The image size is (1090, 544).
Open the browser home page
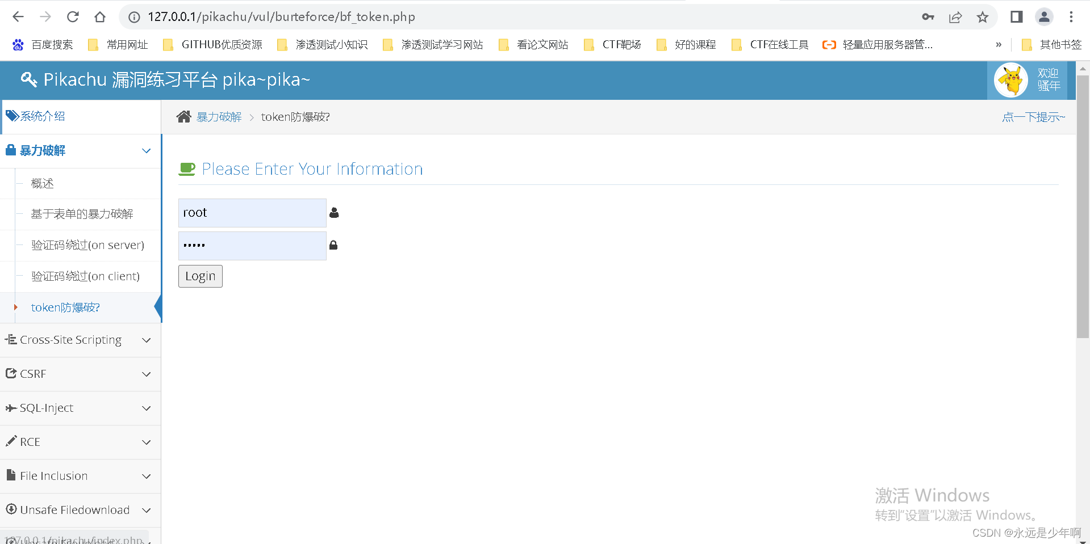click(100, 17)
